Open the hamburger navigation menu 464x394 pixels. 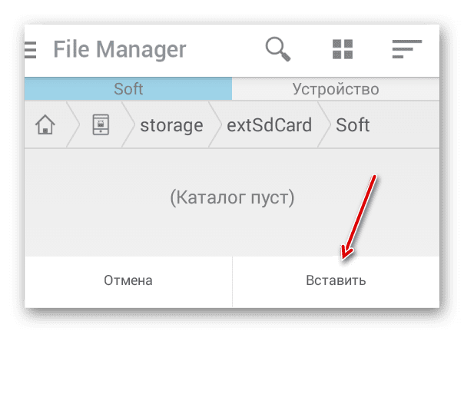(31, 50)
